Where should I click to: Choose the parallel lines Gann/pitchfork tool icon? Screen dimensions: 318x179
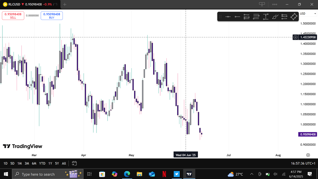click(256, 17)
